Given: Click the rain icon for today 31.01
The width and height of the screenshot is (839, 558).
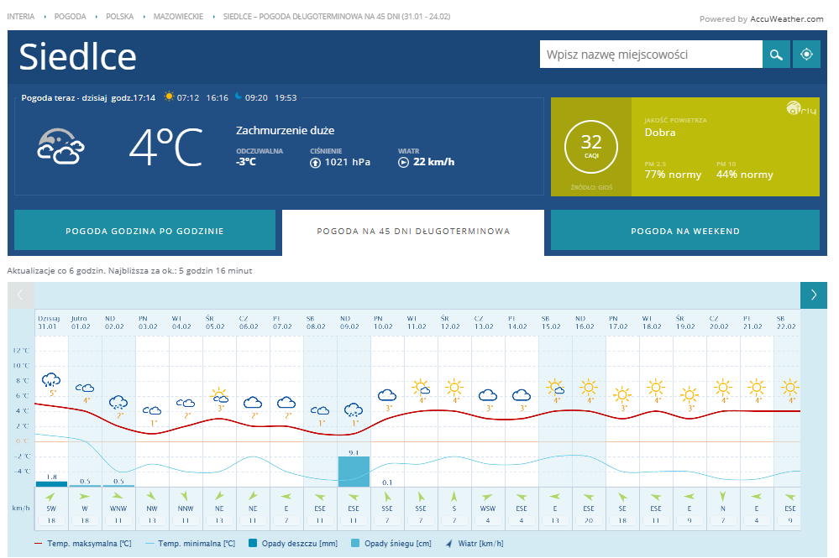Looking at the screenshot, I should point(51,380).
